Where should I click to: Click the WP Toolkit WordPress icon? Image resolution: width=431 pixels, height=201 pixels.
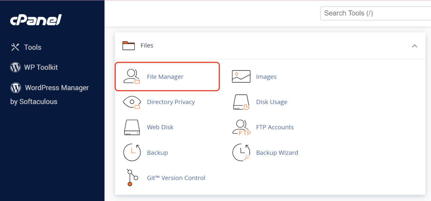pyautogui.click(x=15, y=67)
